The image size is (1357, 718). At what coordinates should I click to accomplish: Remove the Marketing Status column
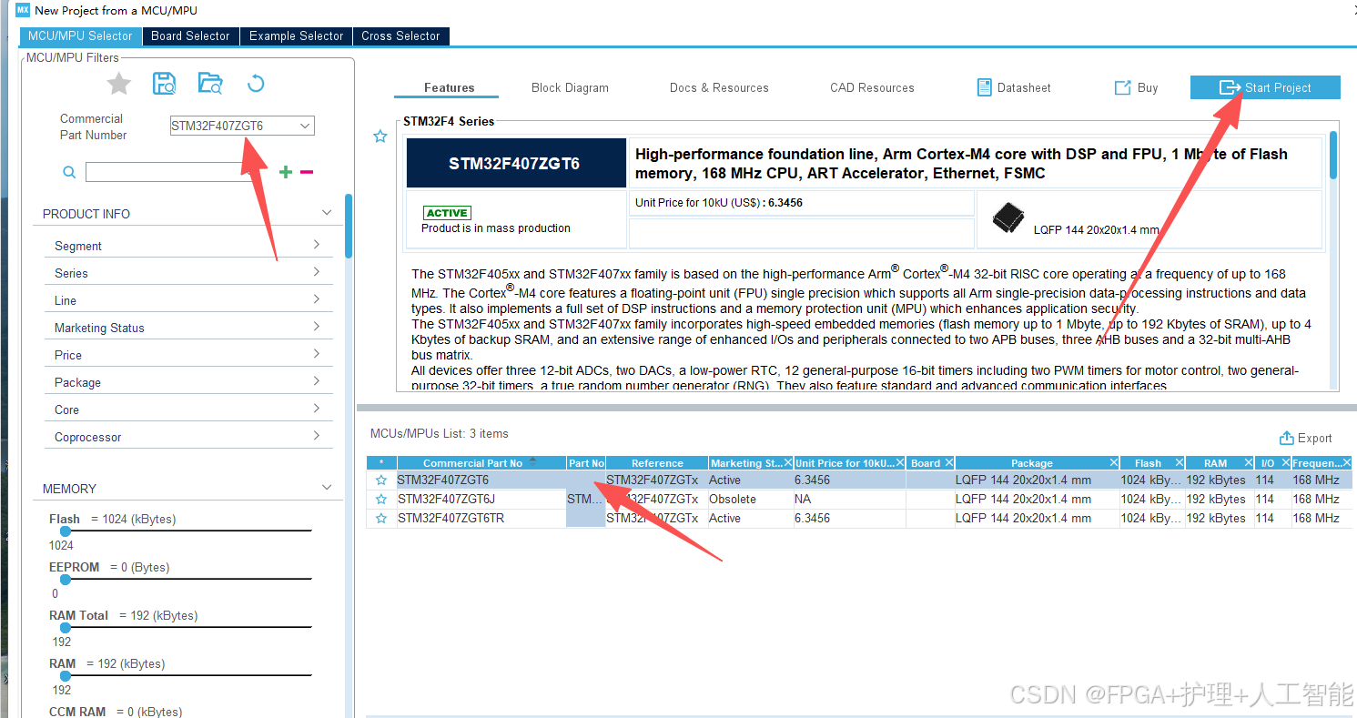[787, 463]
